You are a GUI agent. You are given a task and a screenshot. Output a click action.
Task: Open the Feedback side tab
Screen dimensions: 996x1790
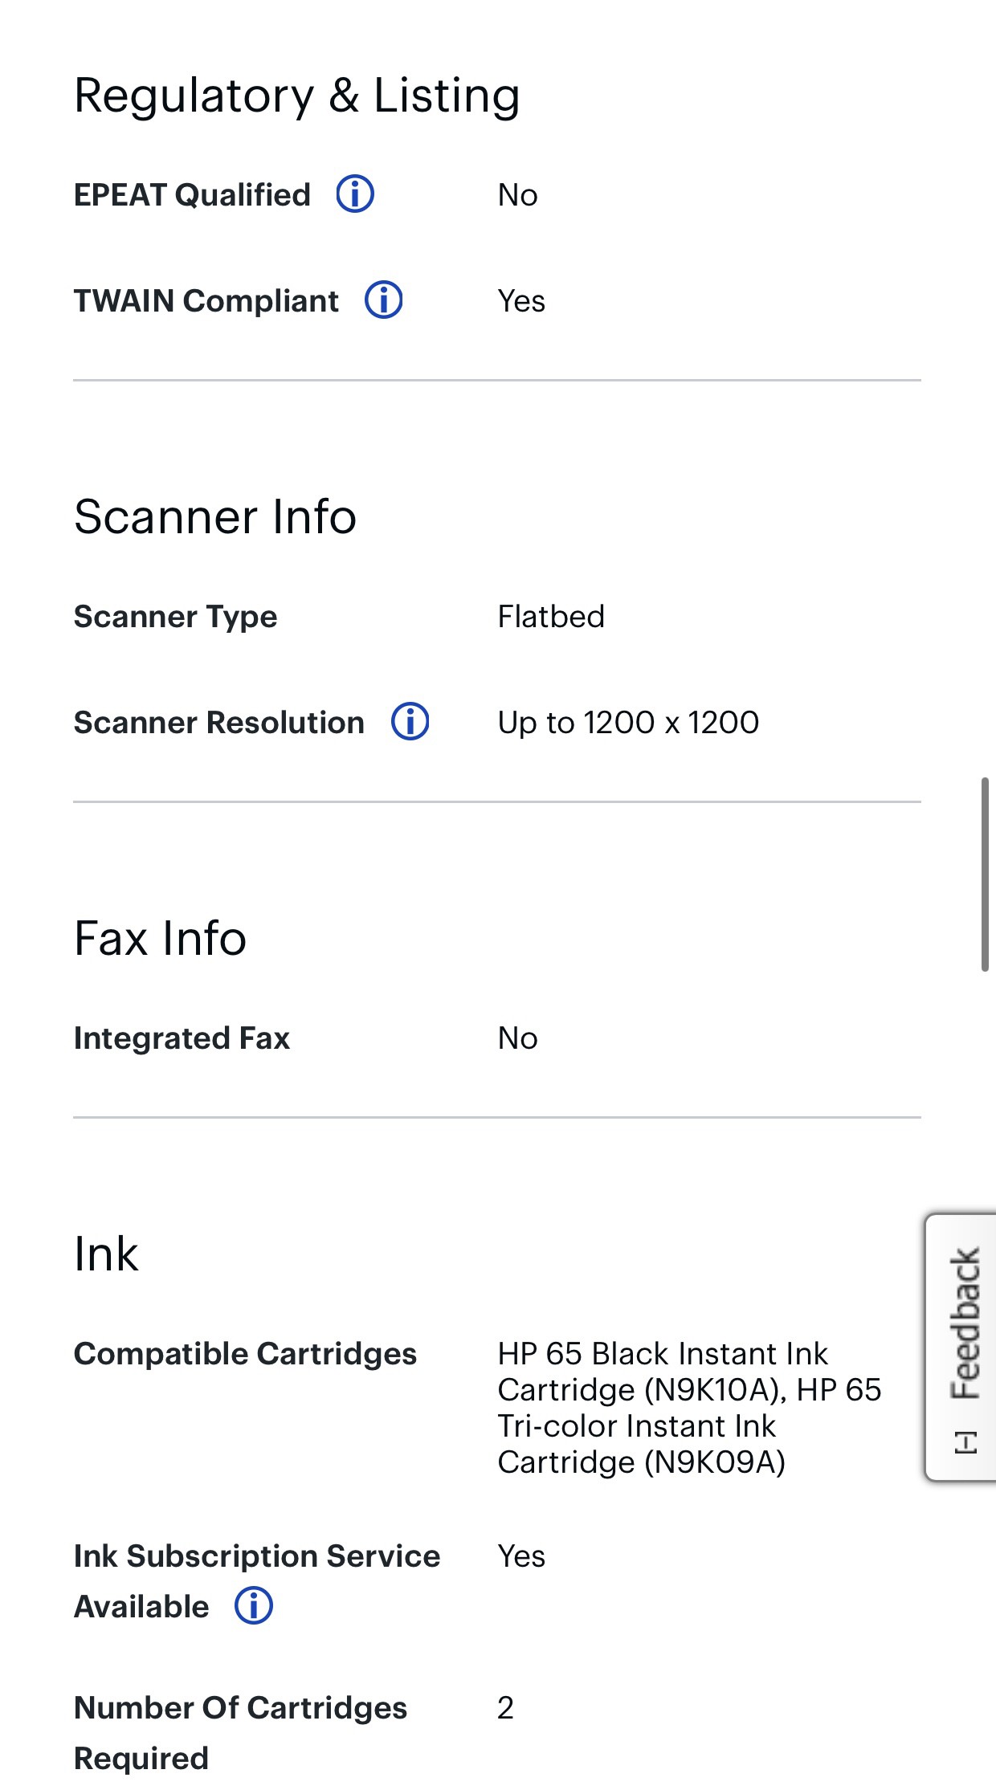(965, 1325)
